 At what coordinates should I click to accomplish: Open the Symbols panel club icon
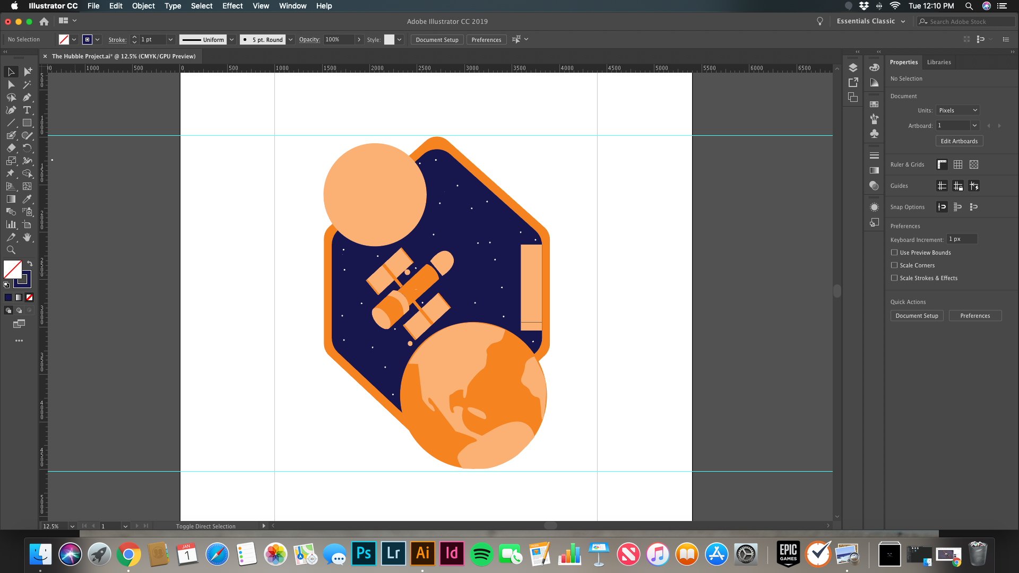click(874, 134)
